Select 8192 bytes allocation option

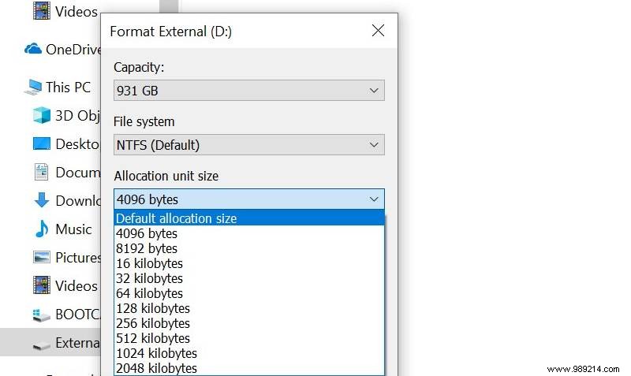click(249, 248)
